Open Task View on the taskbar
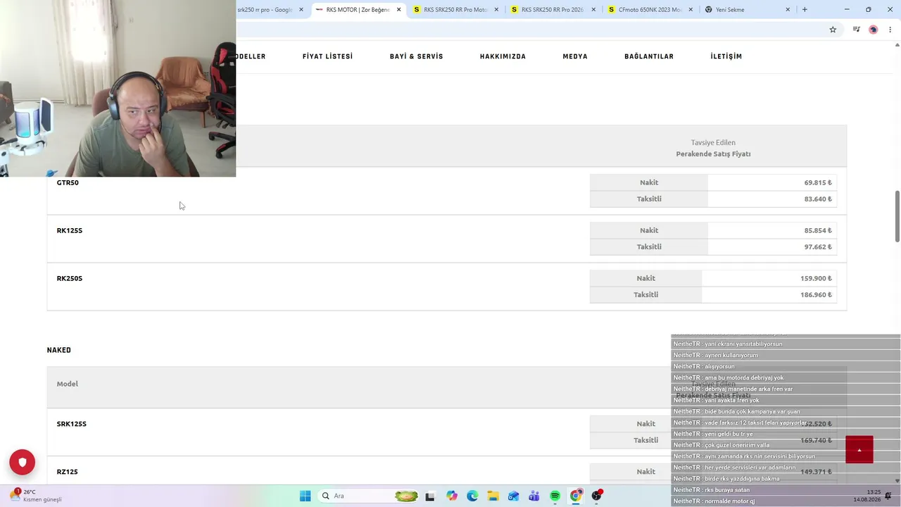Viewport: 901px width, 507px height. coord(430,496)
